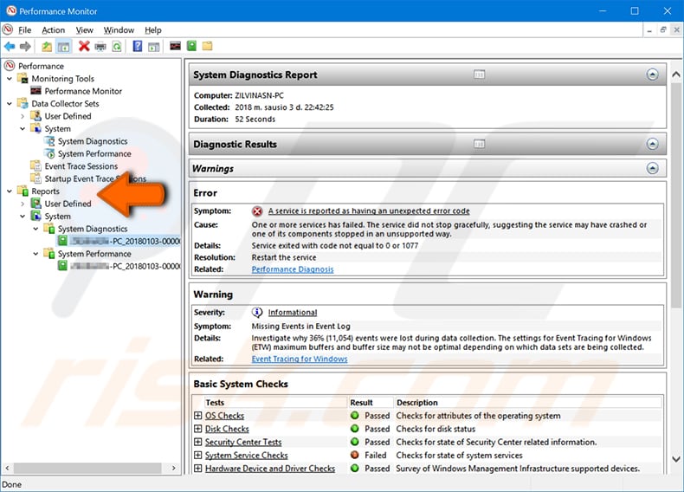
Task: Expand the Disk Checks row
Action: [198, 429]
